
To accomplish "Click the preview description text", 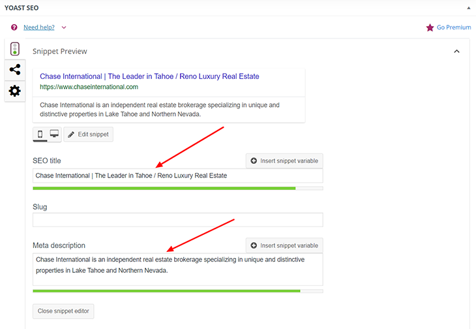I will coord(160,110).
